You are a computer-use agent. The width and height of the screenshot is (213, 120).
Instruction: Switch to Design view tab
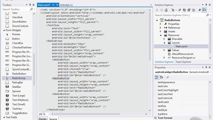click(x=43, y=119)
